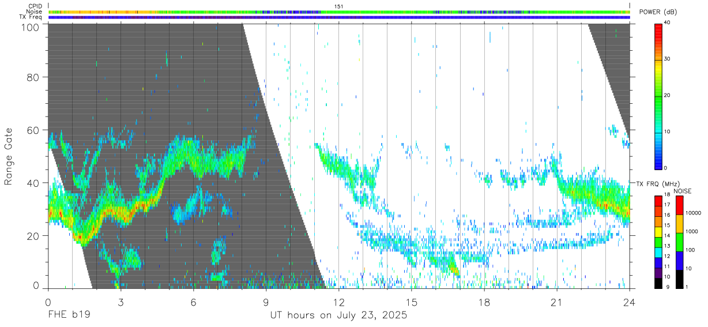
Task: Click the 24 UT hour tick label
Action: [x=629, y=302]
